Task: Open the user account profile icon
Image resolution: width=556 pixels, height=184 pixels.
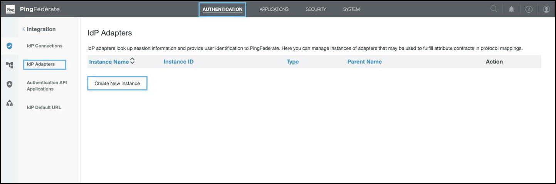Action: coord(546,9)
